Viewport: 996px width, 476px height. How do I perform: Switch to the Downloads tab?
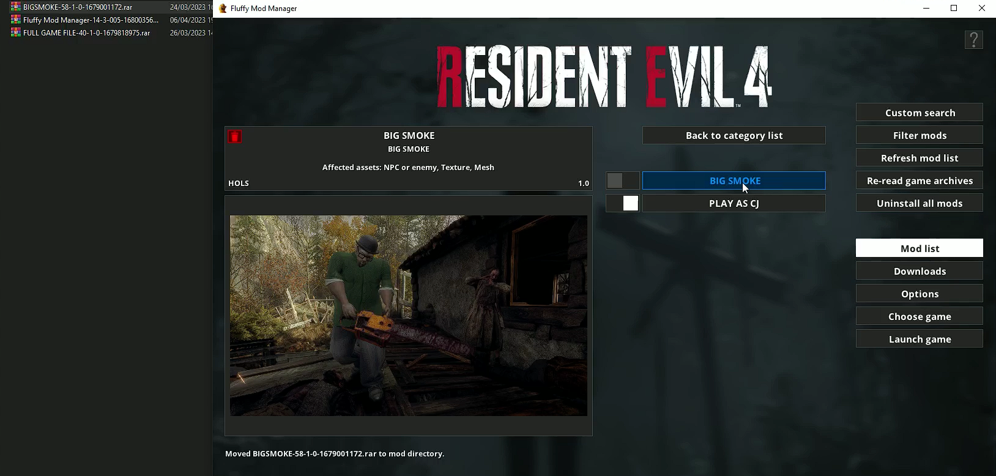(x=920, y=271)
